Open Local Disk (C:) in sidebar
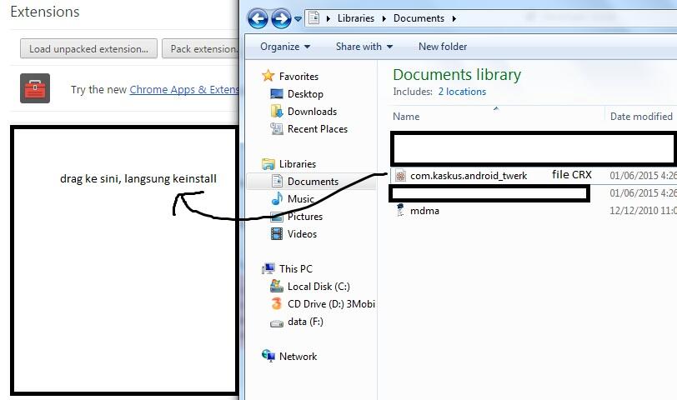 pos(318,287)
